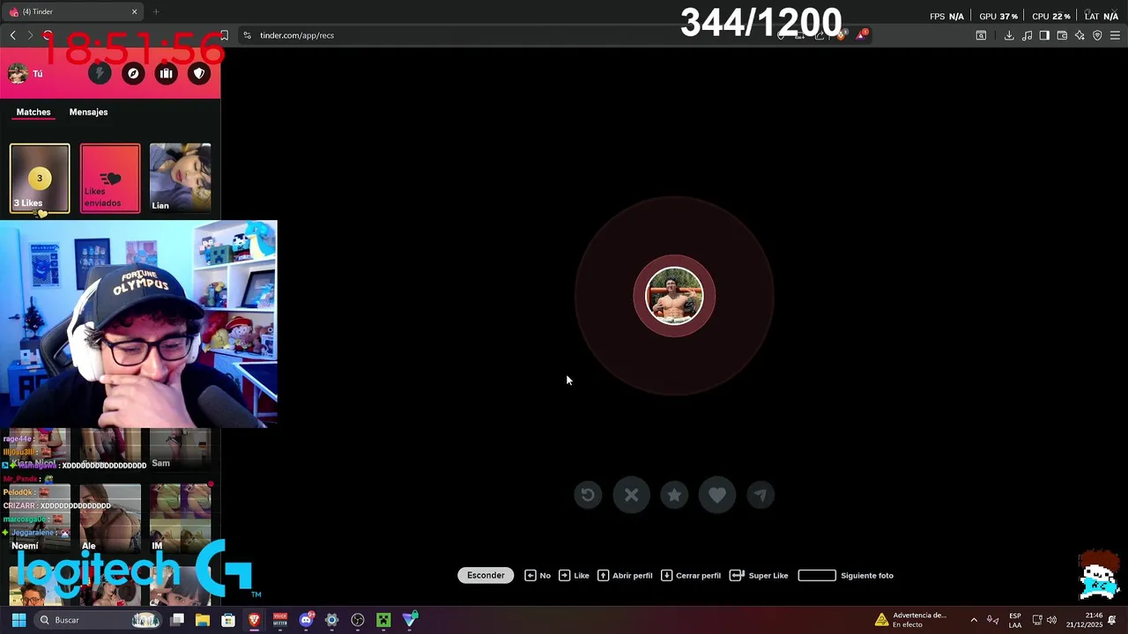
Task: Open the Brave VPN shield icon
Action: [x=1097, y=35]
